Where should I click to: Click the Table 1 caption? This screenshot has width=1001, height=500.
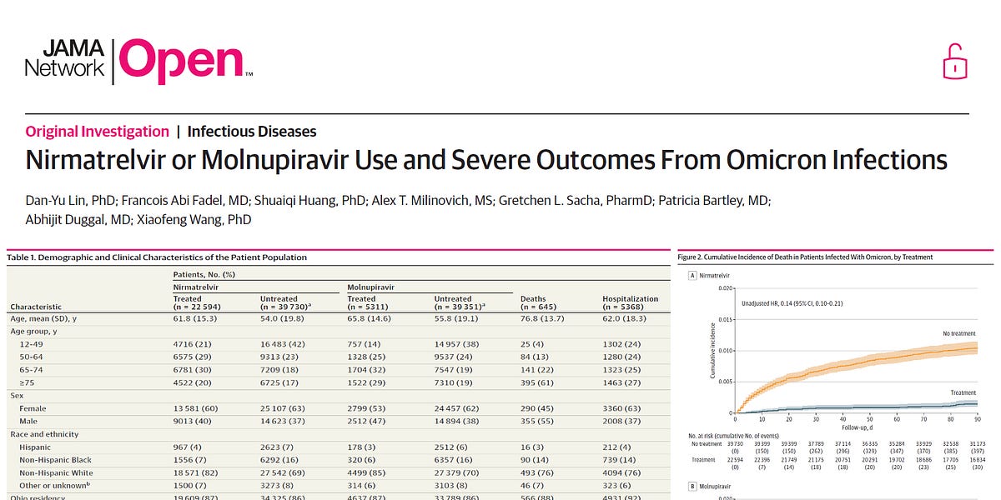[x=158, y=257]
